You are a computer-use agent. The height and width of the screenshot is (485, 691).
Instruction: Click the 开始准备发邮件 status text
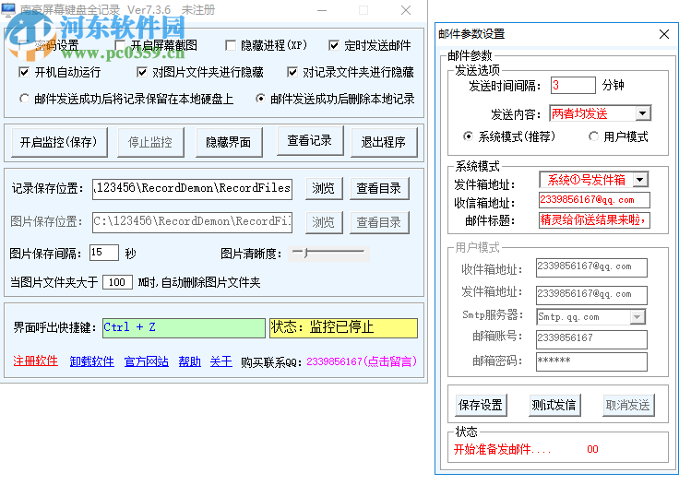[x=502, y=449]
